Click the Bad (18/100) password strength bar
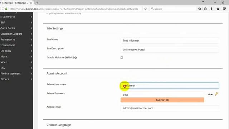229x129 pixels. (x=162, y=100)
